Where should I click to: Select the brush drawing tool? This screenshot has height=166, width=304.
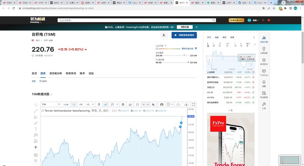36,123
